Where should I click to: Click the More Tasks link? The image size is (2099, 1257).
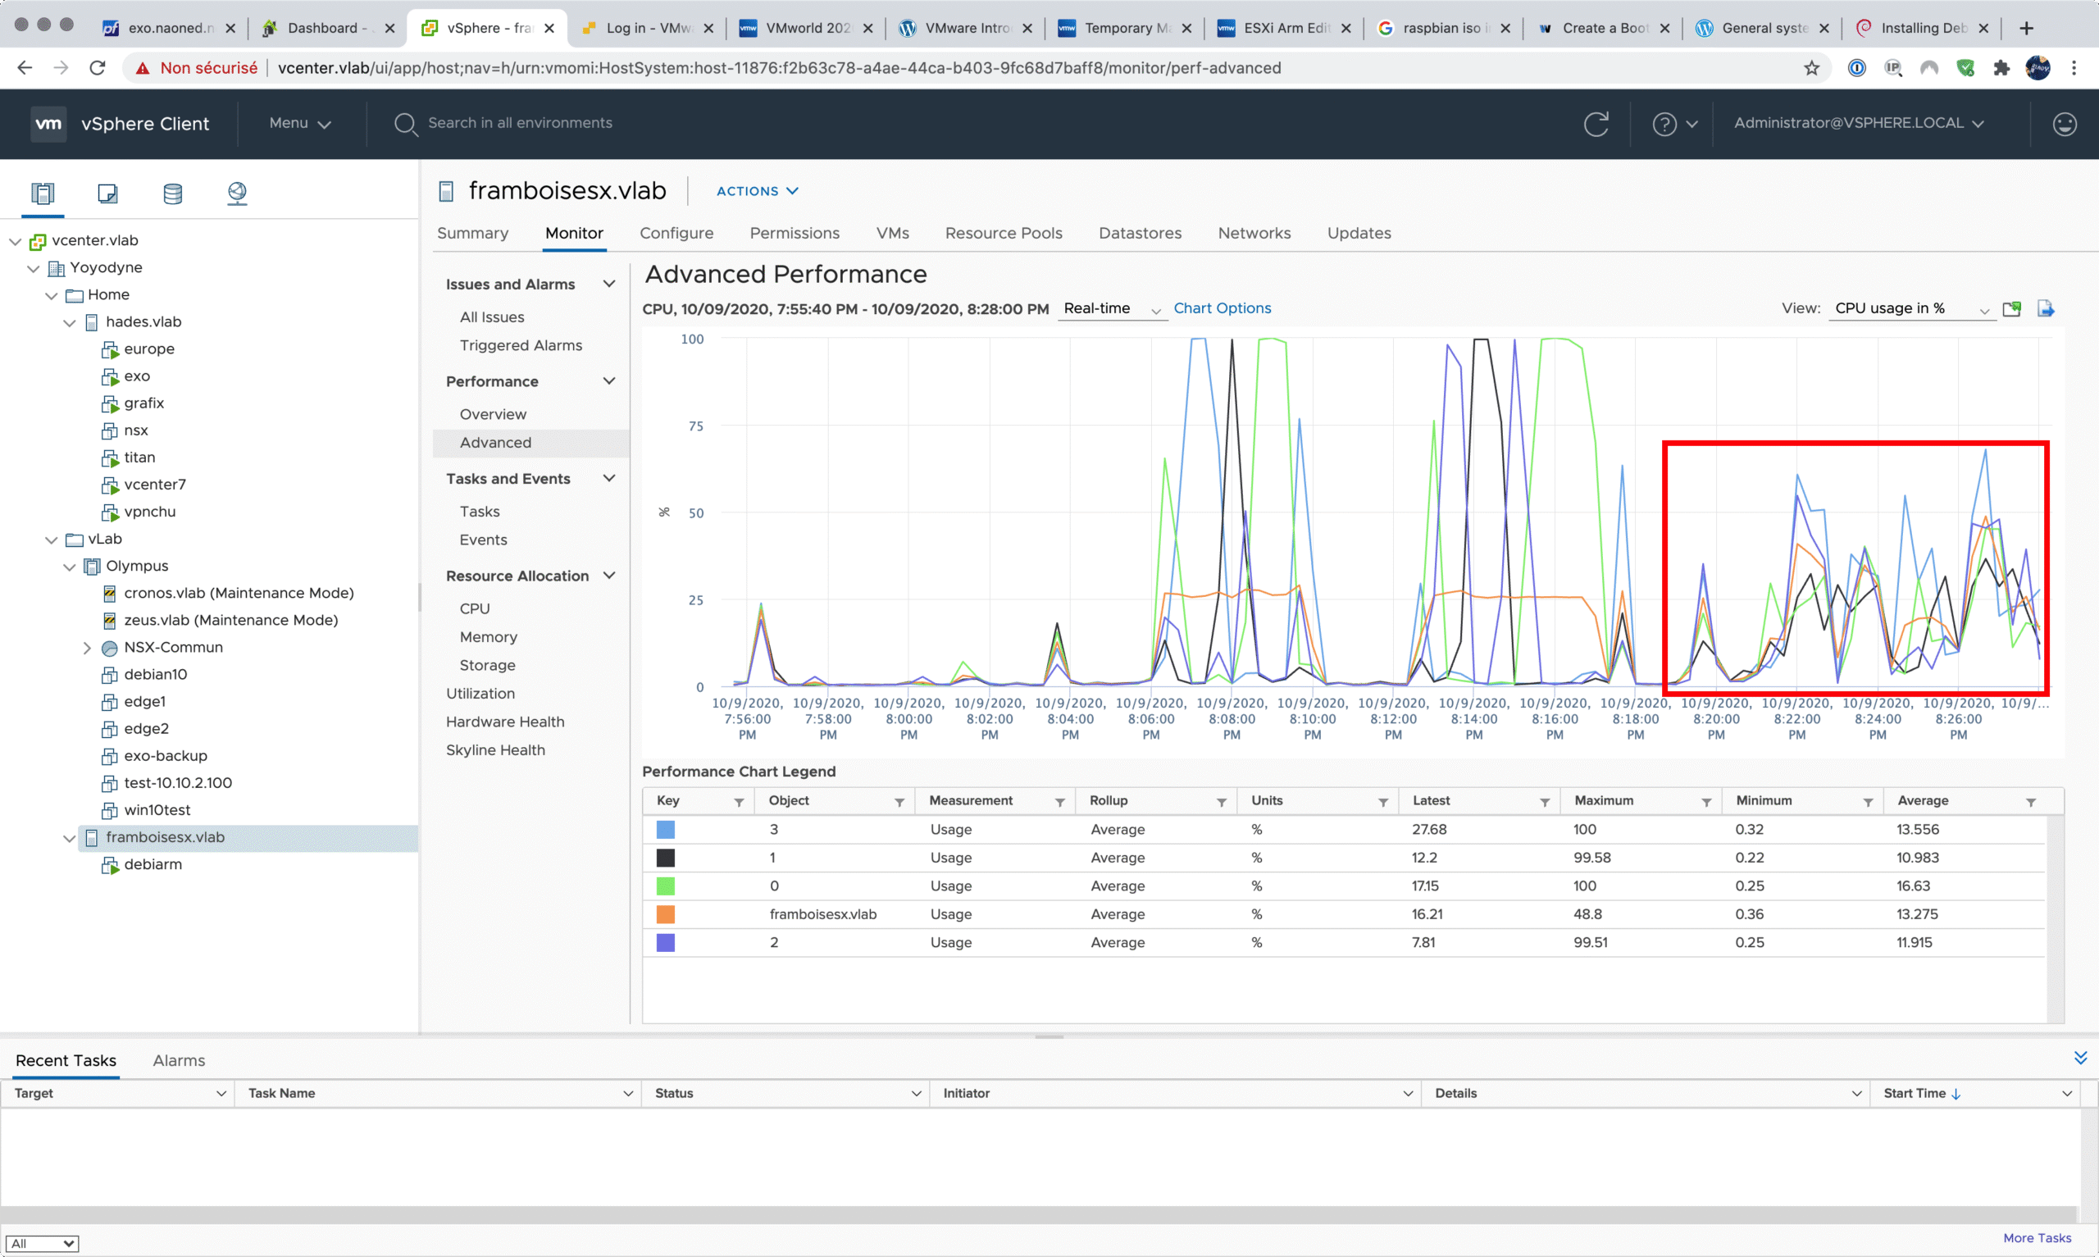[2037, 1238]
